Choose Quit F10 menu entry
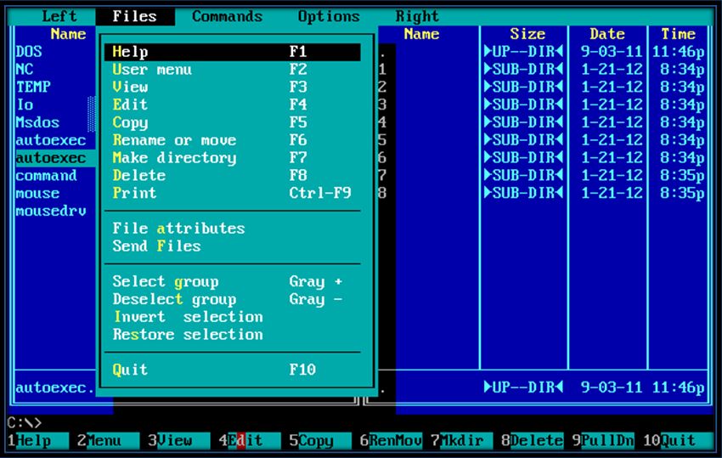Screen dimensions: 722x458 coord(233,370)
